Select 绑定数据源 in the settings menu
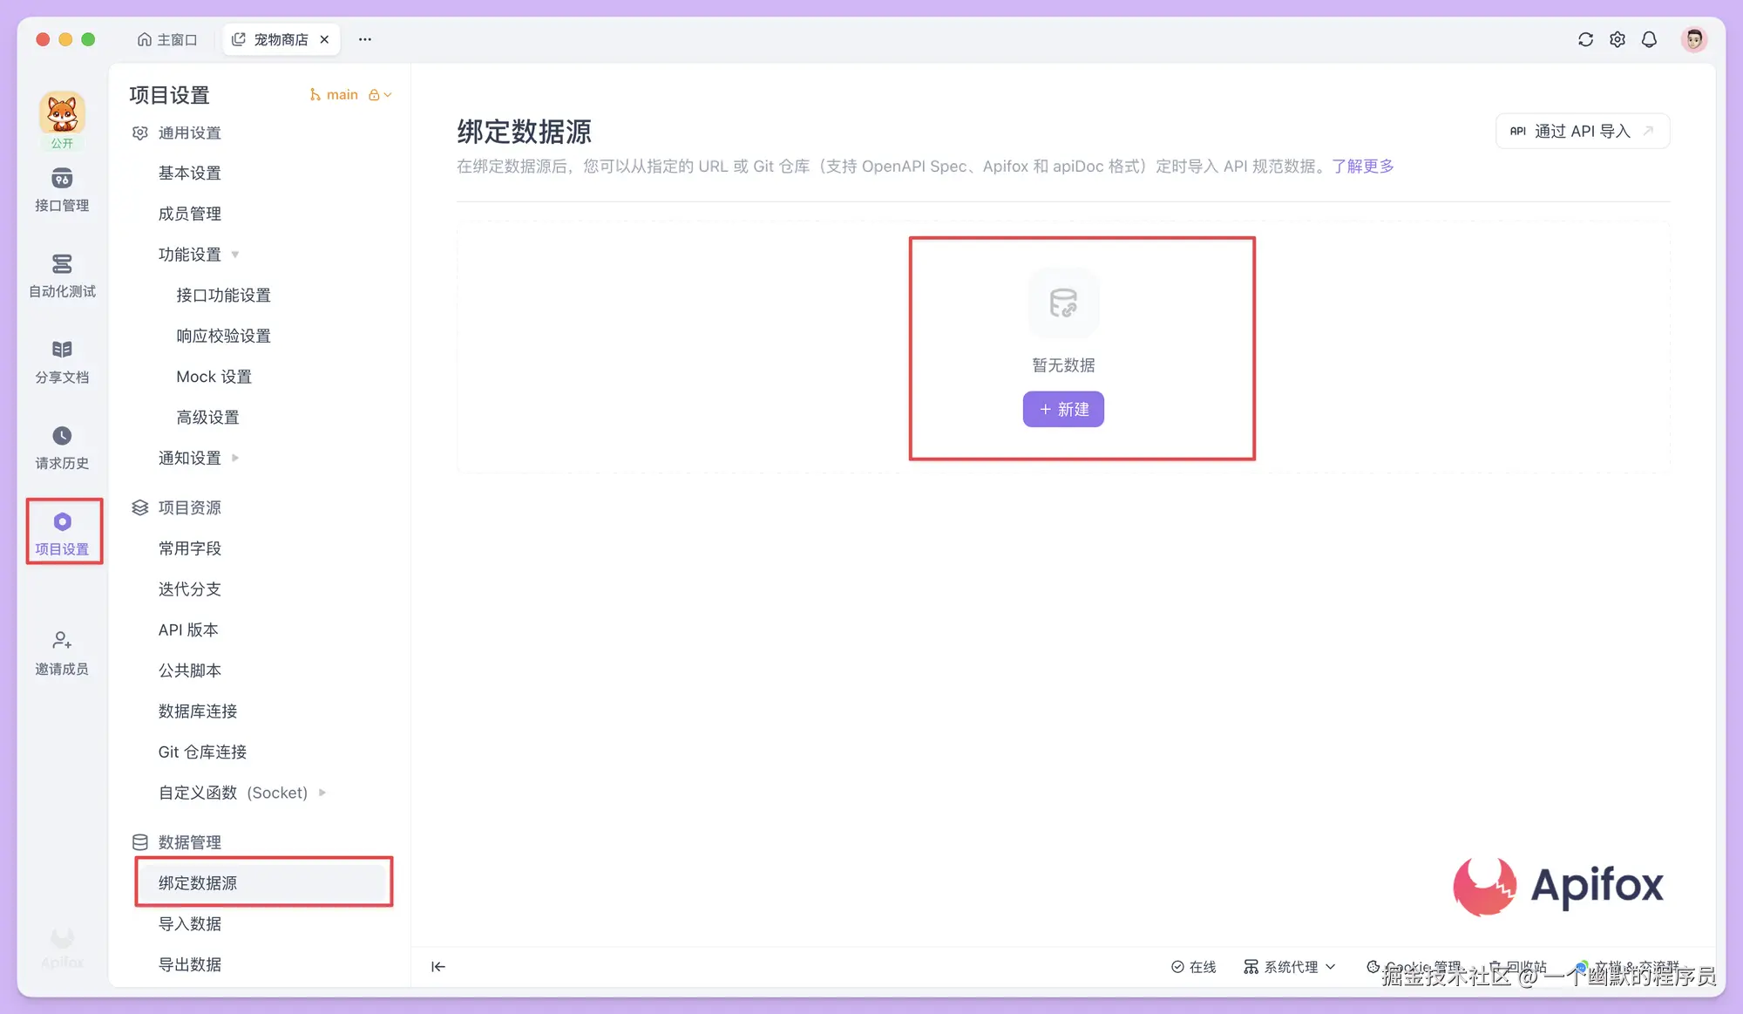Image resolution: width=1743 pixels, height=1014 pixels. tap(198, 881)
